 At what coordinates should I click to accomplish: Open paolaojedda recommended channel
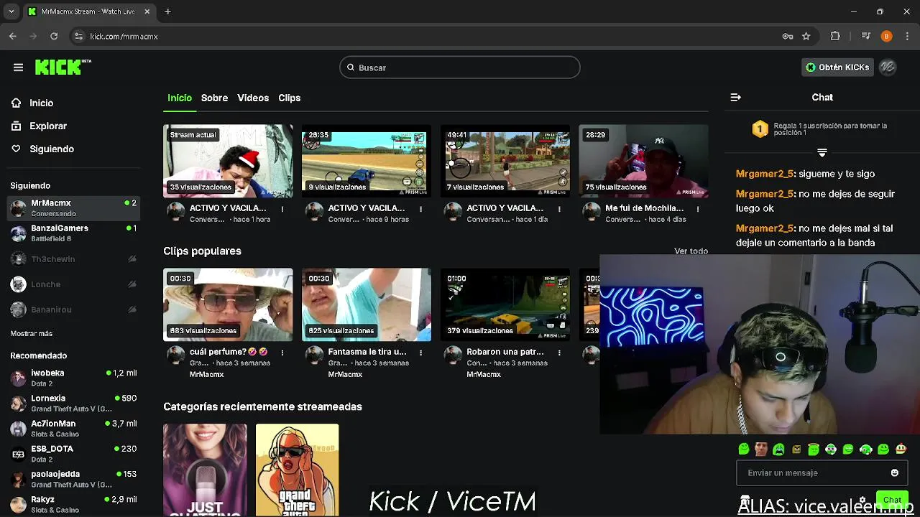73,479
